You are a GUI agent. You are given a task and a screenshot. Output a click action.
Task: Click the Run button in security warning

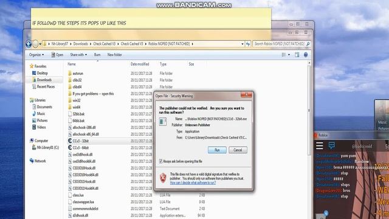coord(217,150)
